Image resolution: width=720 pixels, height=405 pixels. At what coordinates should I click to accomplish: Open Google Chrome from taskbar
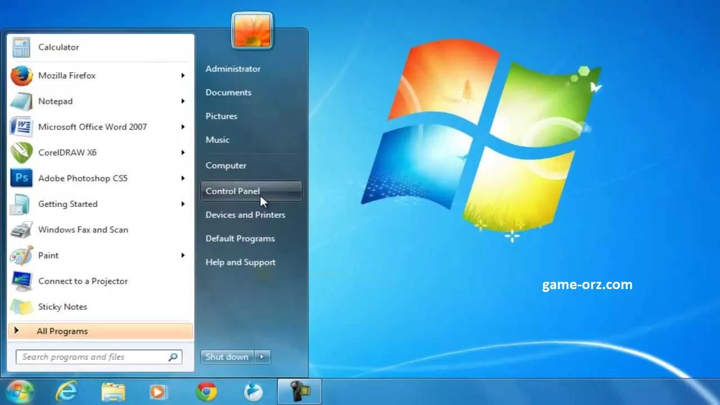(206, 391)
